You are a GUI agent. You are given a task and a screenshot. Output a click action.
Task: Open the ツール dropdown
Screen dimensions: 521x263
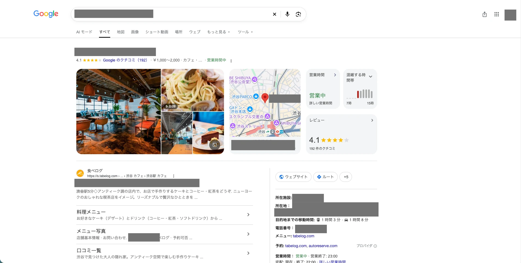click(245, 32)
